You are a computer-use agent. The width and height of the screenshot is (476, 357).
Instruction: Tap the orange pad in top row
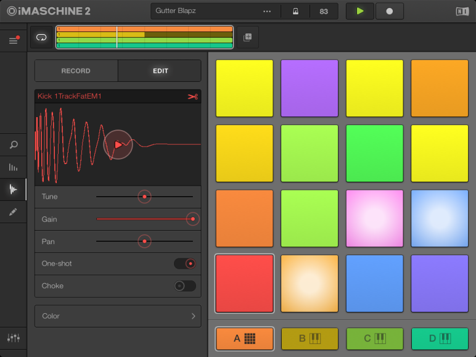pos(440,88)
